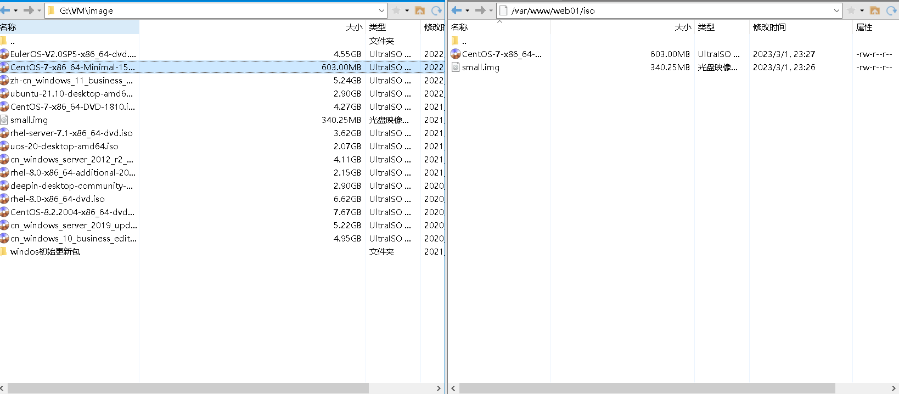The width and height of the screenshot is (899, 394).
Task: Sort remote pane by 修改时间 column
Action: [801, 27]
